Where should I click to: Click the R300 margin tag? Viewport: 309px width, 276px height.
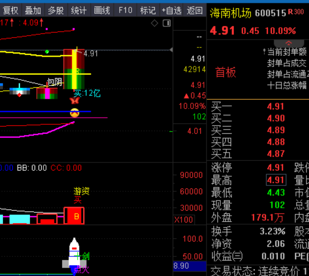(x=296, y=12)
